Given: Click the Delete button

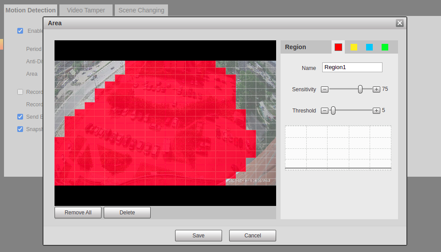Looking at the screenshot, I should click(127, 213).
